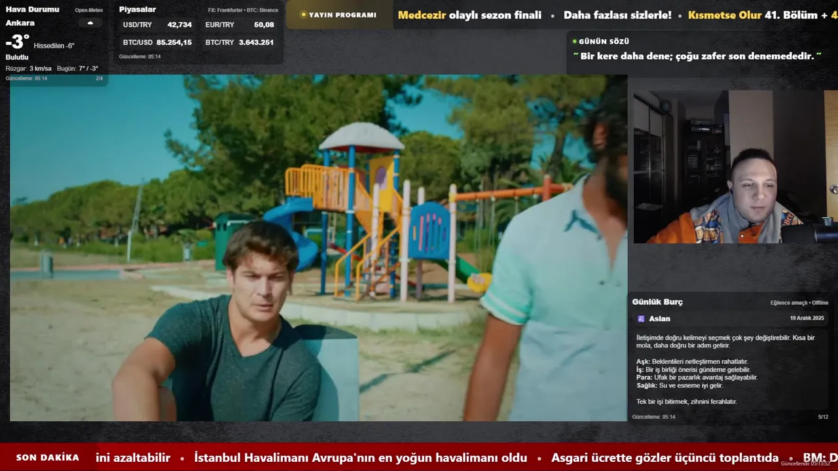This screenshot has height=471, width=838.
Task: Click the streamer webcam feed
Action: [x=735, y=167]
